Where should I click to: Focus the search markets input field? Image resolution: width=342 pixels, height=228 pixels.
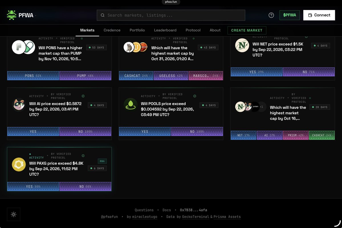click(171, 15)
